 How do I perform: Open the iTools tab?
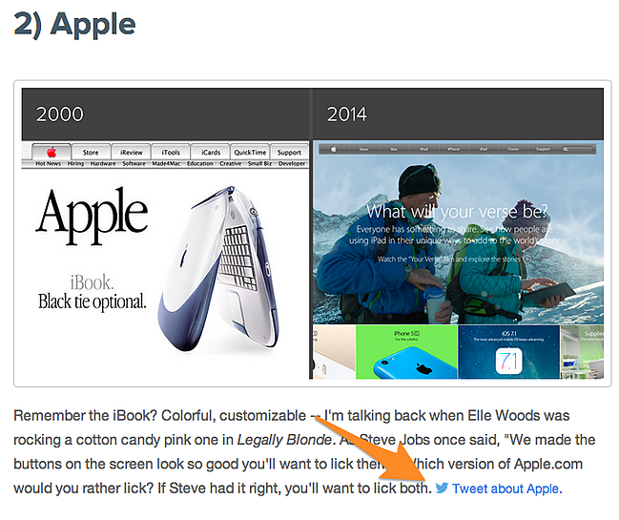pos(171,152)
